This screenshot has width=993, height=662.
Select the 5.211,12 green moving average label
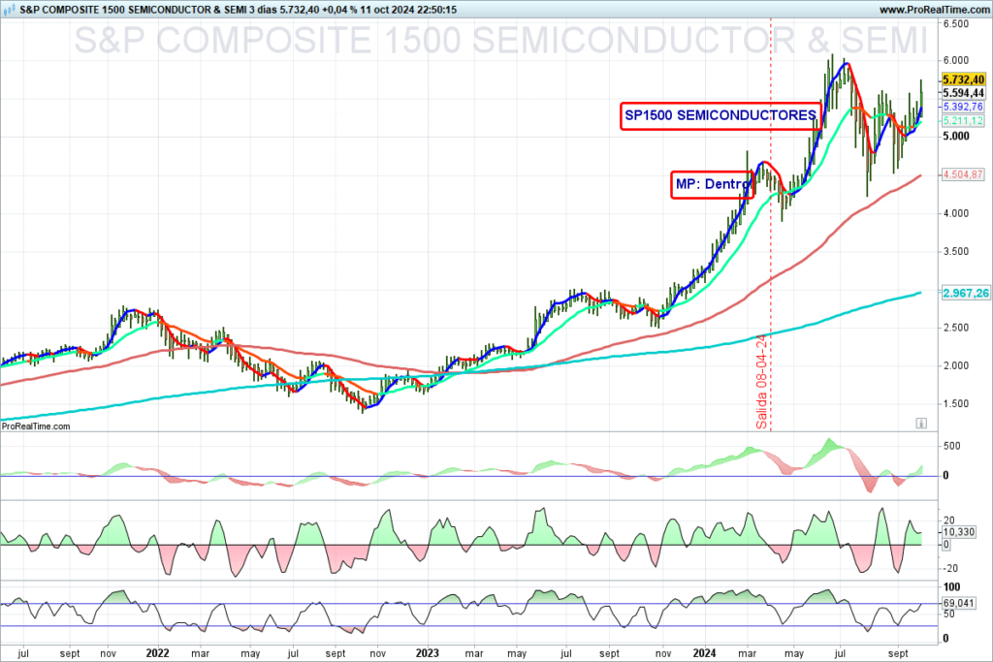963,121
